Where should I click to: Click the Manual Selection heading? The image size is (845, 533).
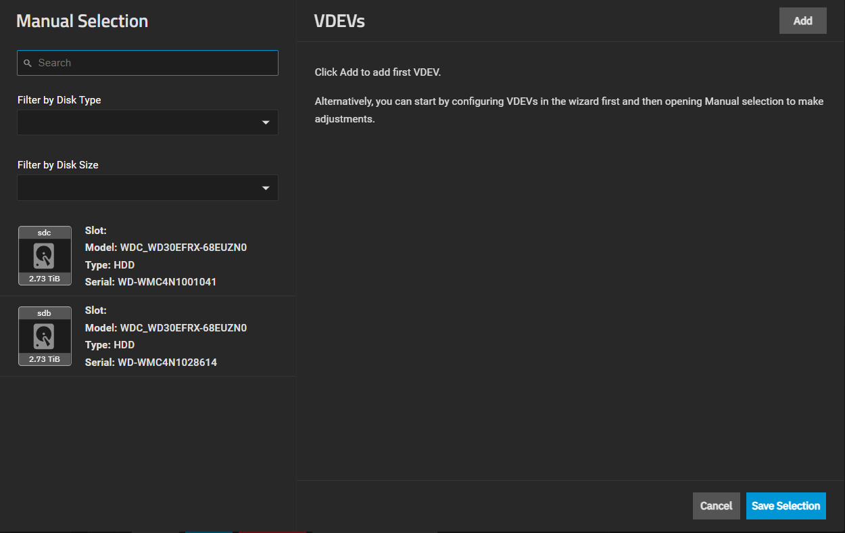click(x=82, y=21)
